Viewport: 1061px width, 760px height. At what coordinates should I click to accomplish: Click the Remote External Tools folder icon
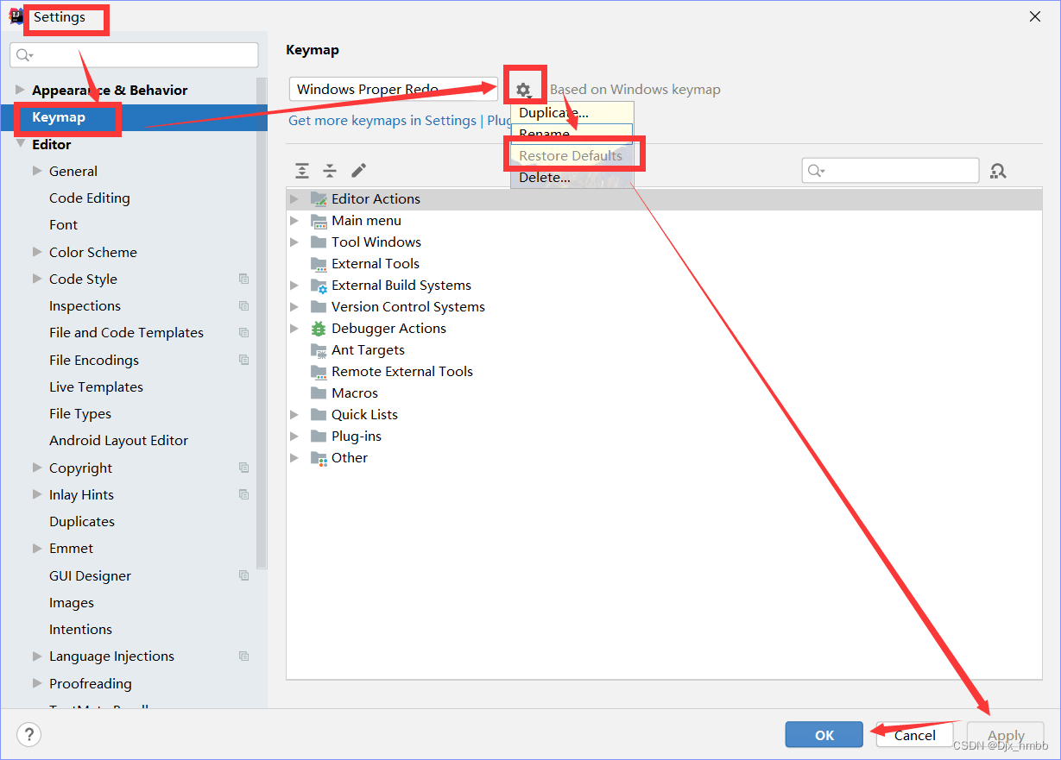pos(319,372)
